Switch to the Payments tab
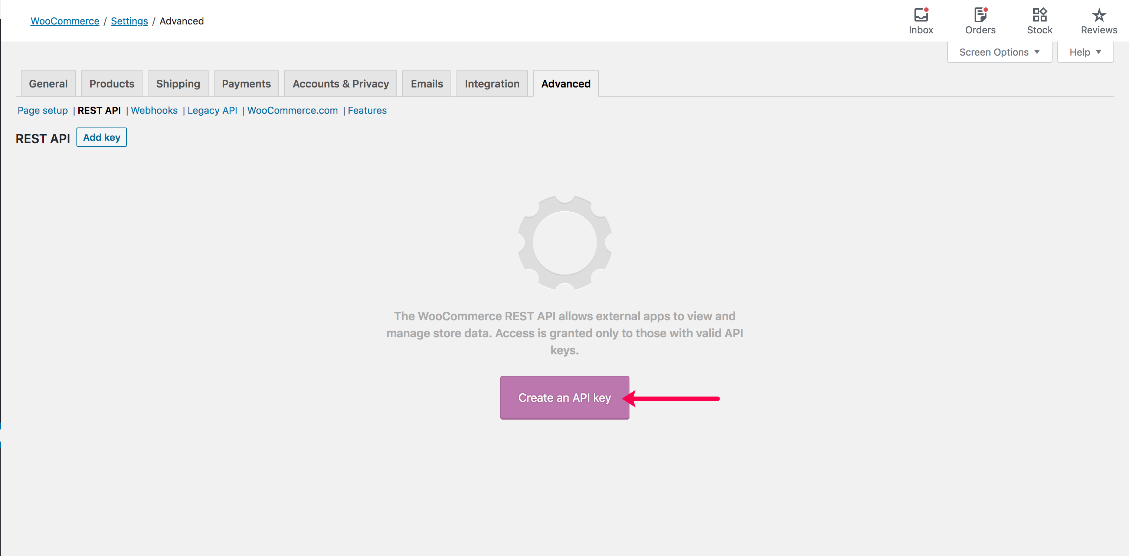 tap(246, 83)
